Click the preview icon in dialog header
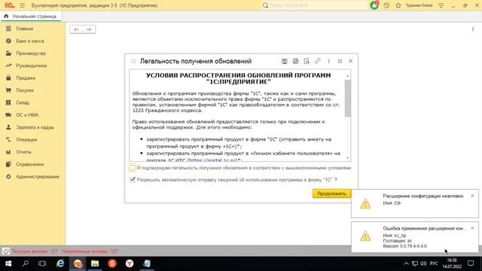Screen dimensions: 482x271 (307, 61)
